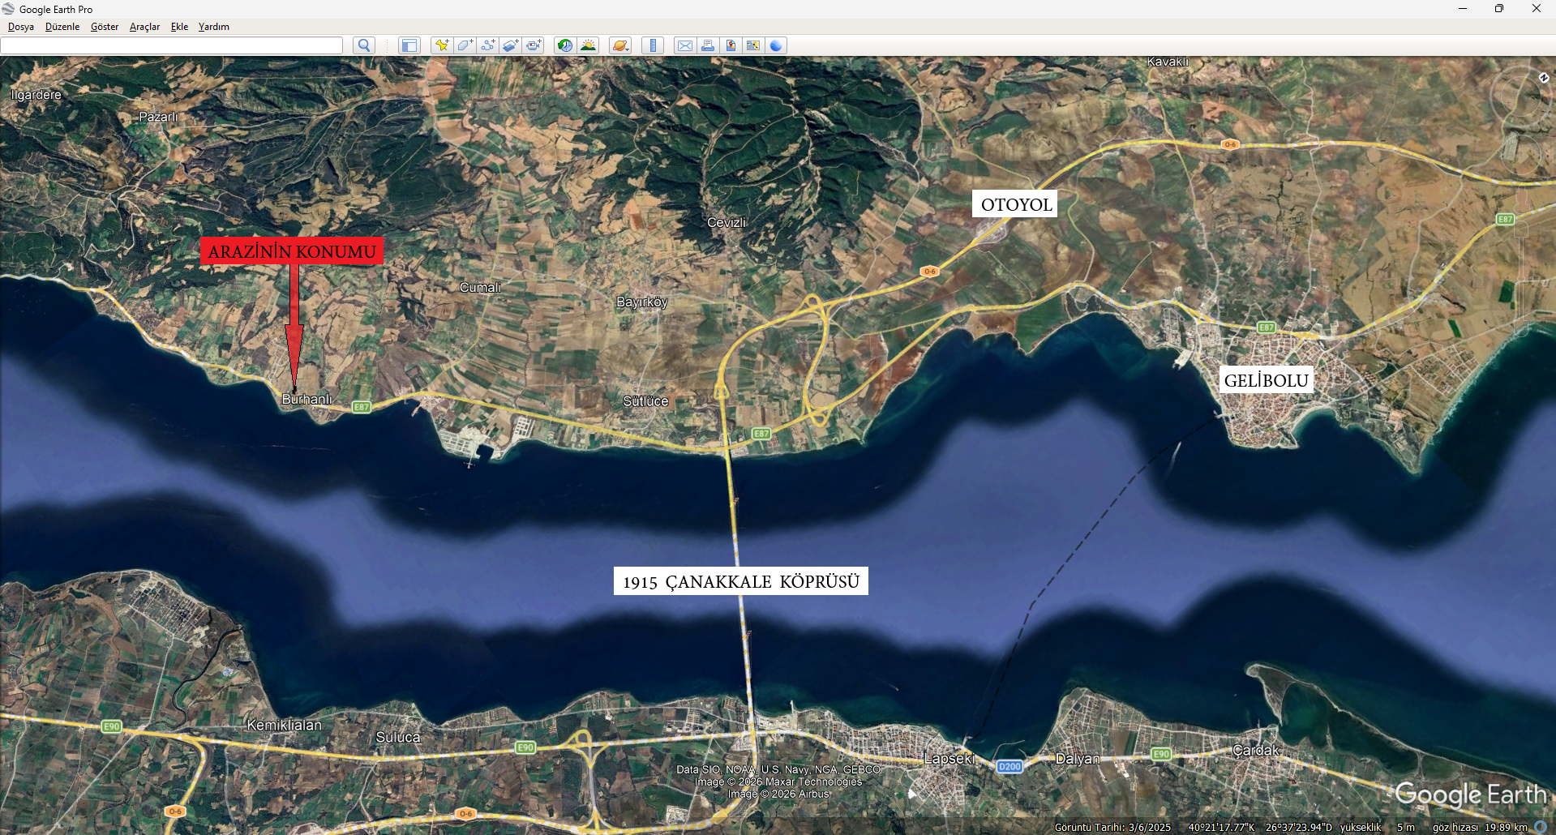1556x835 pixels.
Task: Click the Google Earth Pro title icon
Action: tap(8, 9)
